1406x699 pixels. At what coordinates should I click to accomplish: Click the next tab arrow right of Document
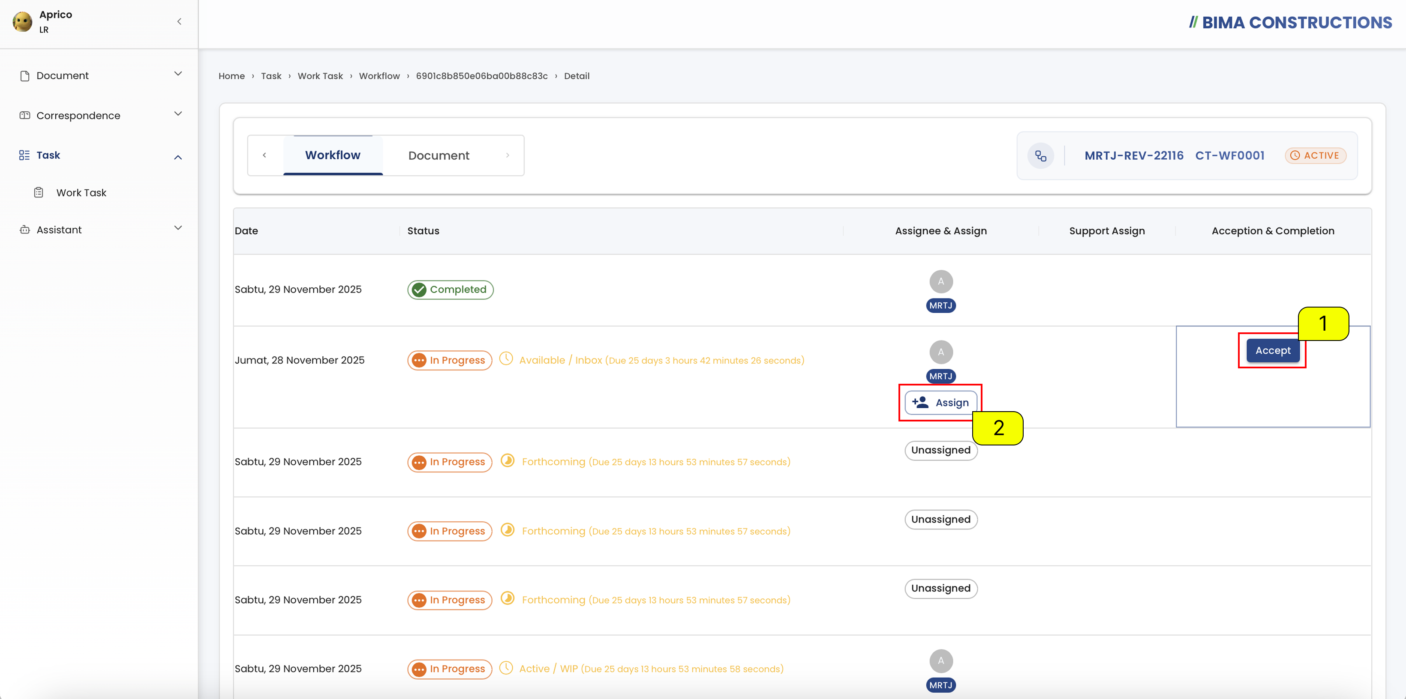click(x=508, y=155)
